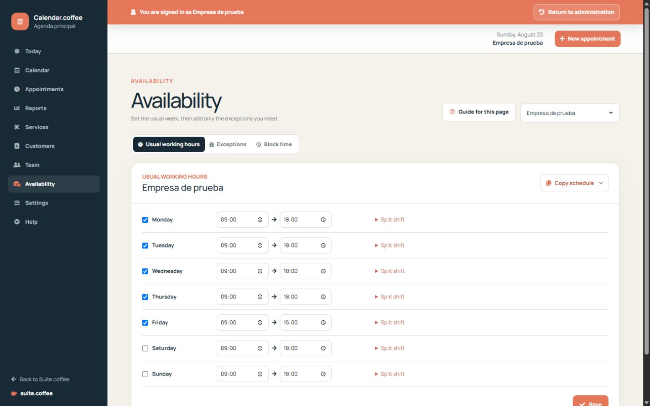Expand Split shift for Monday

tap(390, 220)
